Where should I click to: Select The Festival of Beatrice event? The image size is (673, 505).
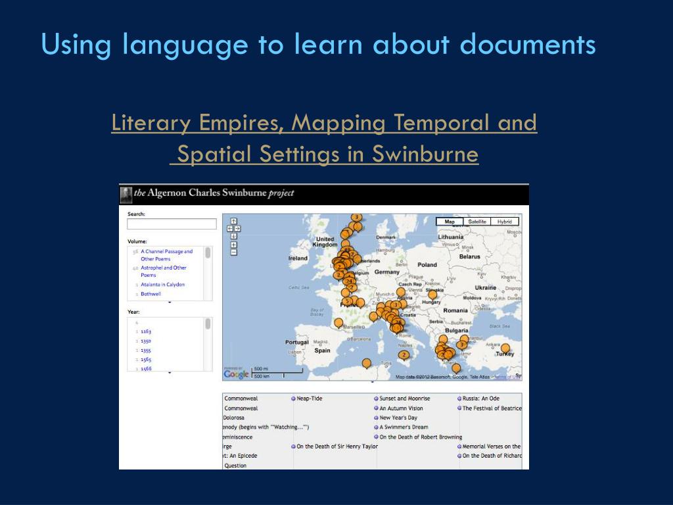pos(489,408)
